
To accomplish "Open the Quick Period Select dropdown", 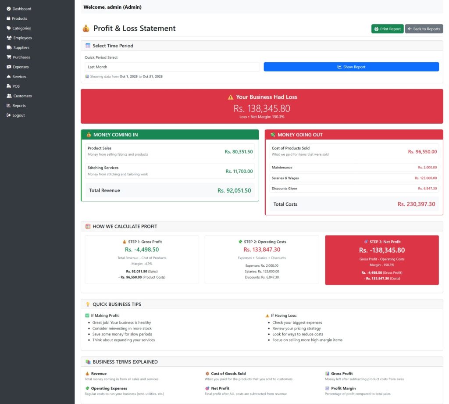I will pyautogui.click(x=172, y=67).
